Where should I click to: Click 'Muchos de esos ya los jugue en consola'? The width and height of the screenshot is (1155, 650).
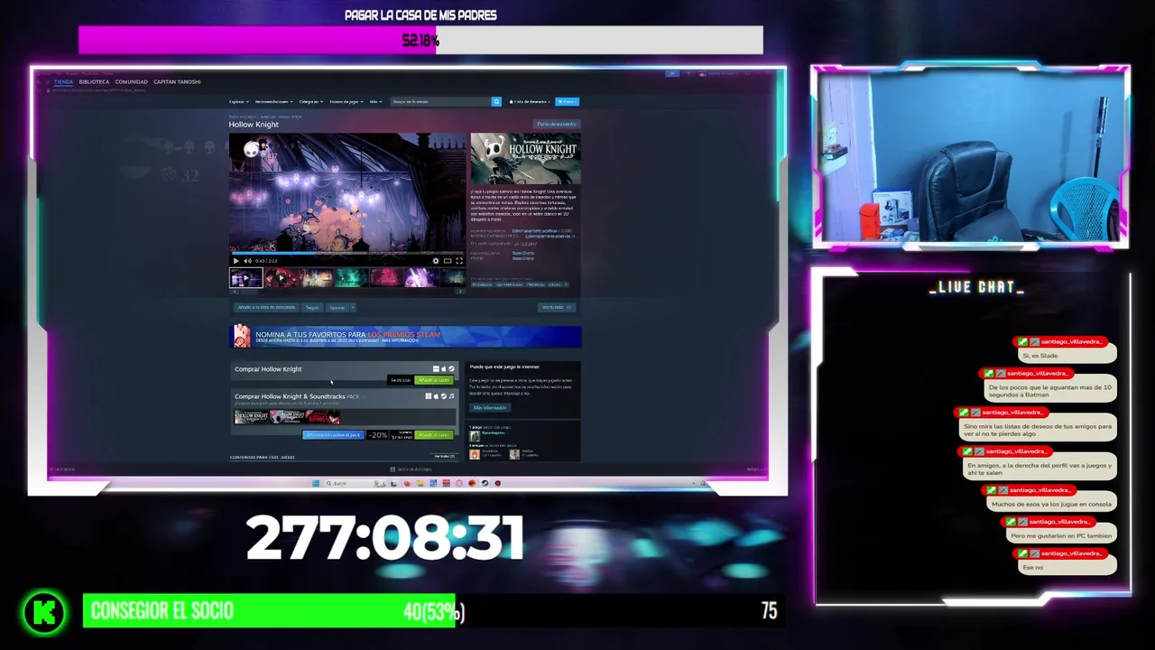tap(1051, 504)
